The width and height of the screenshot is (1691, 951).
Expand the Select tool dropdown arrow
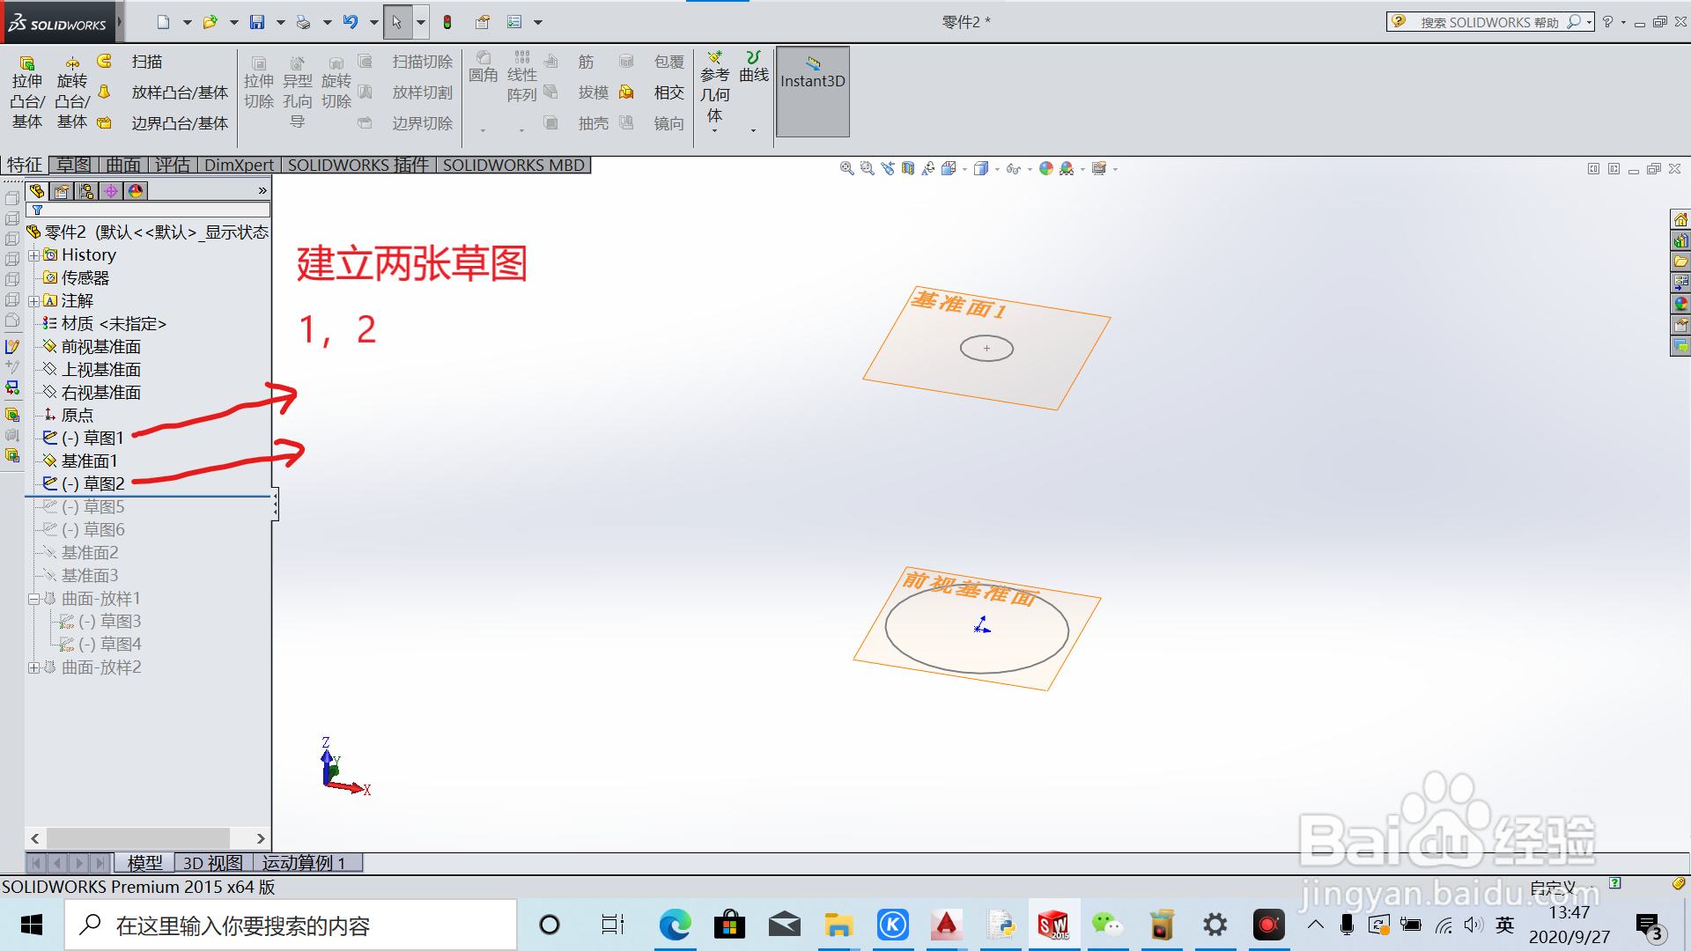tap(421, 23)
